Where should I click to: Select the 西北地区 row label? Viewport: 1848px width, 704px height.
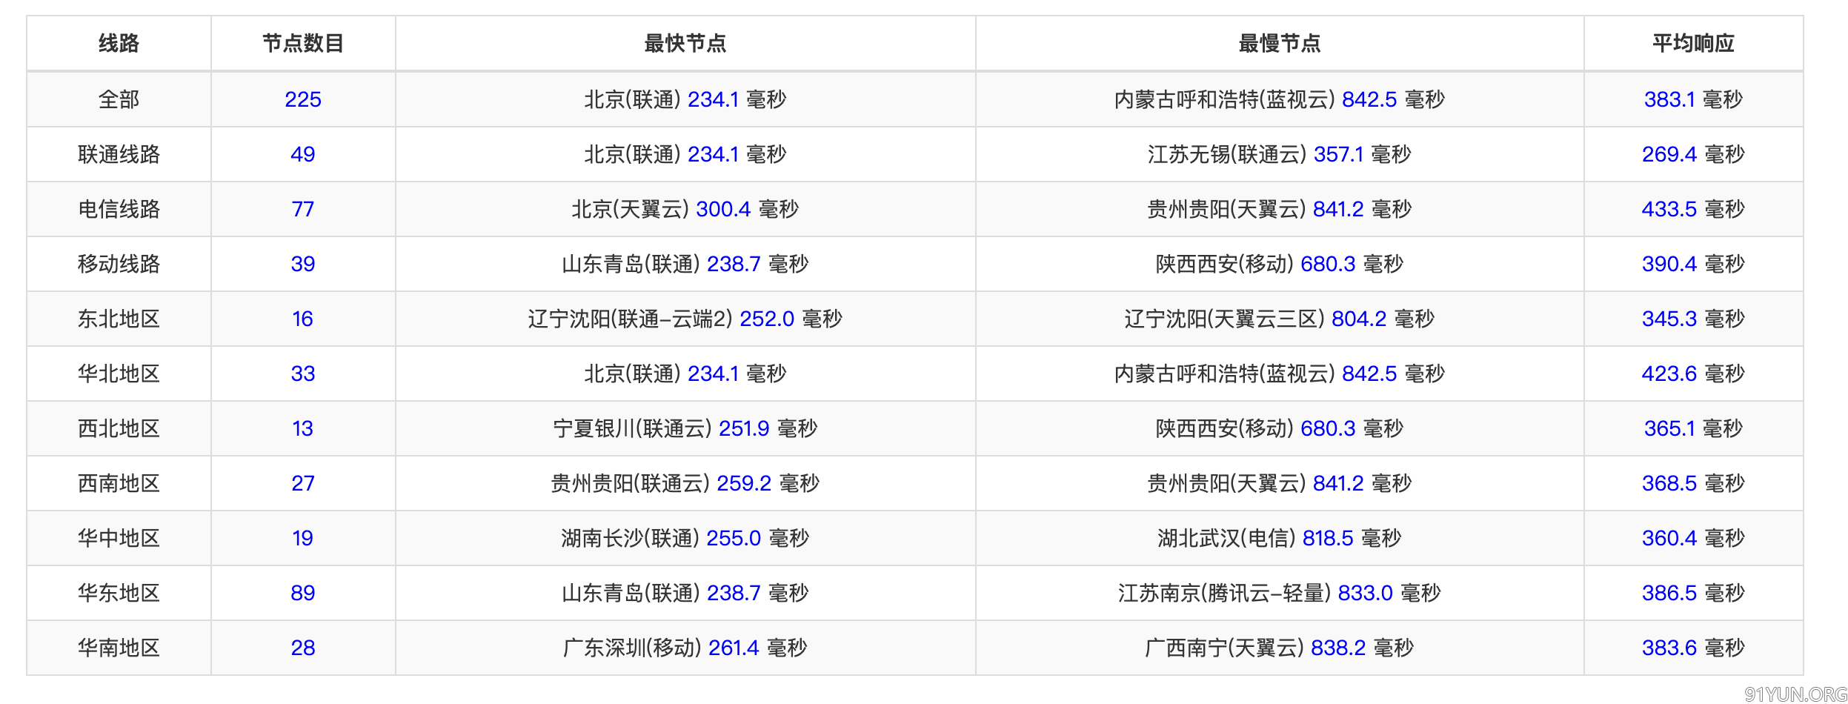click(x=119, y=428)
